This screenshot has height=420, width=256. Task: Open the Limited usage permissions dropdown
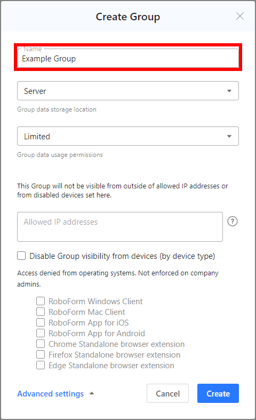[128, 136]
